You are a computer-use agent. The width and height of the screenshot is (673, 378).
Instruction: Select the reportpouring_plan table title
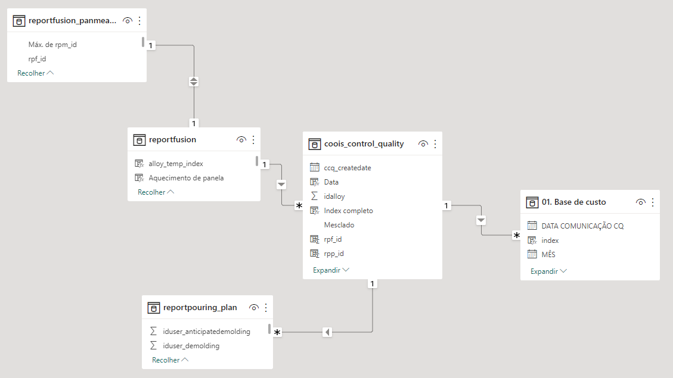click(x=200, y=308)
